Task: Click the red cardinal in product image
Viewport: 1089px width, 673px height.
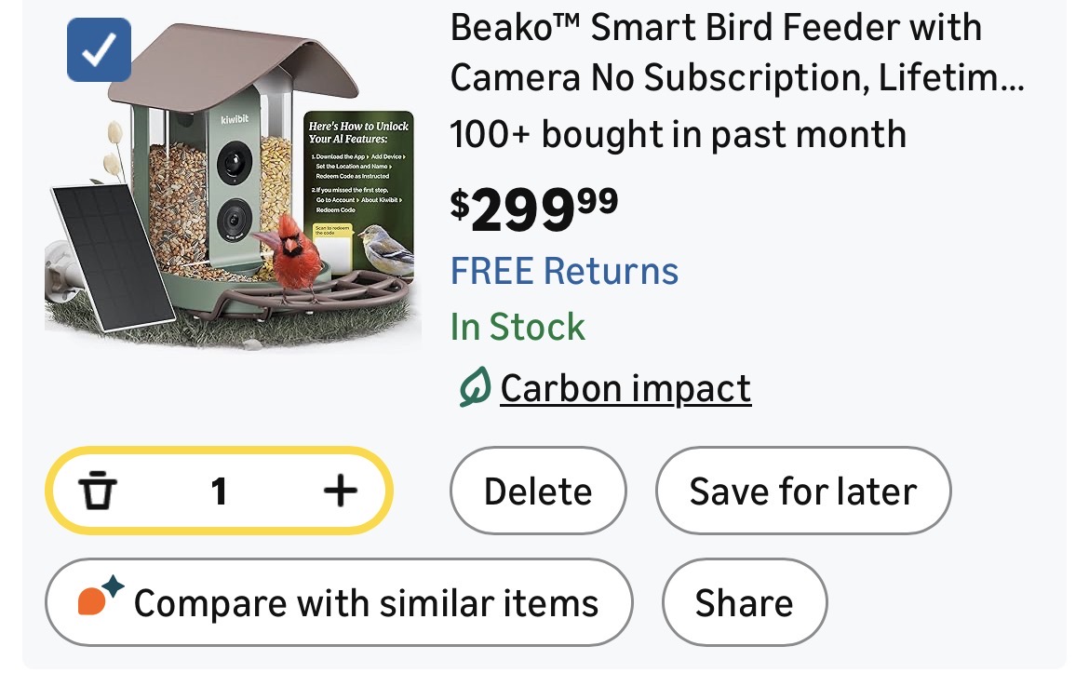Action: [x=290, y=249]
